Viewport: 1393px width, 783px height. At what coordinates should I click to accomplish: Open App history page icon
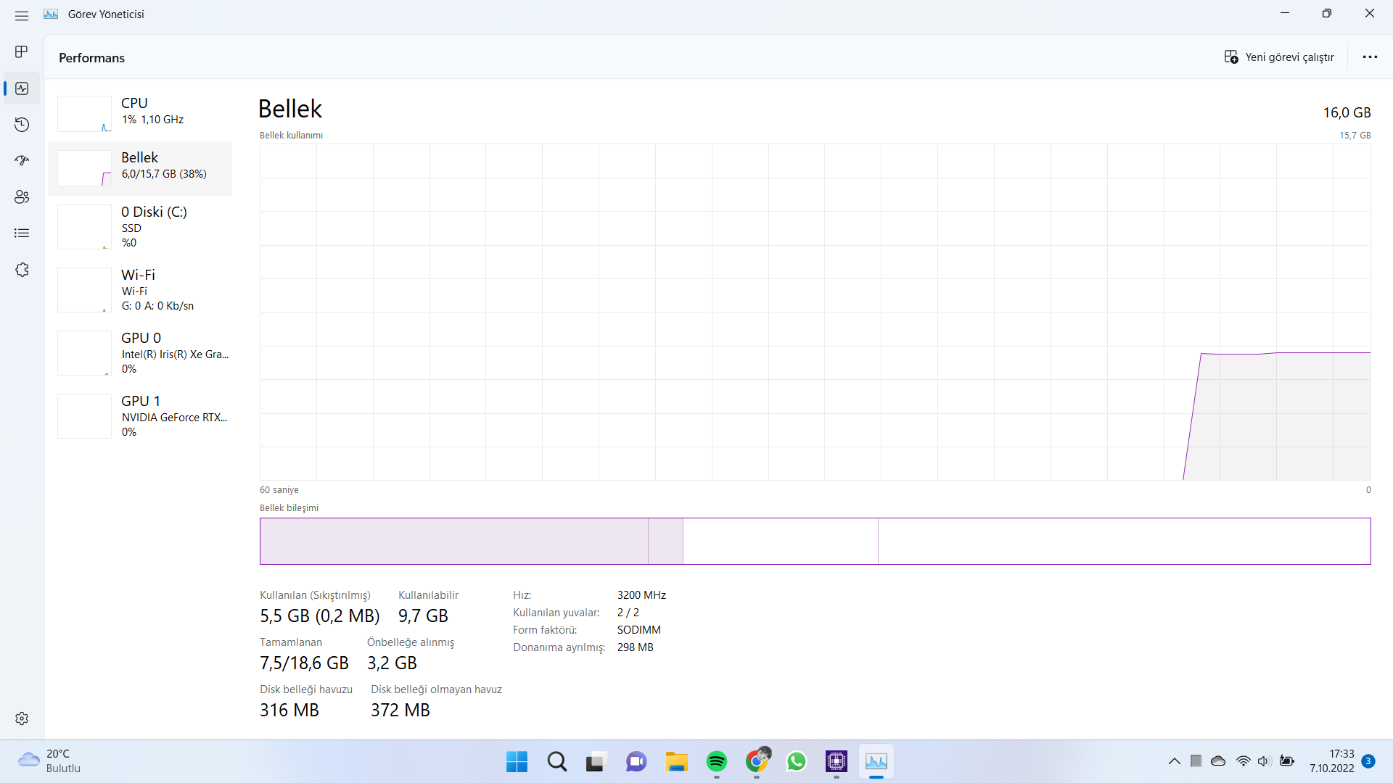[x=22, y=125]
